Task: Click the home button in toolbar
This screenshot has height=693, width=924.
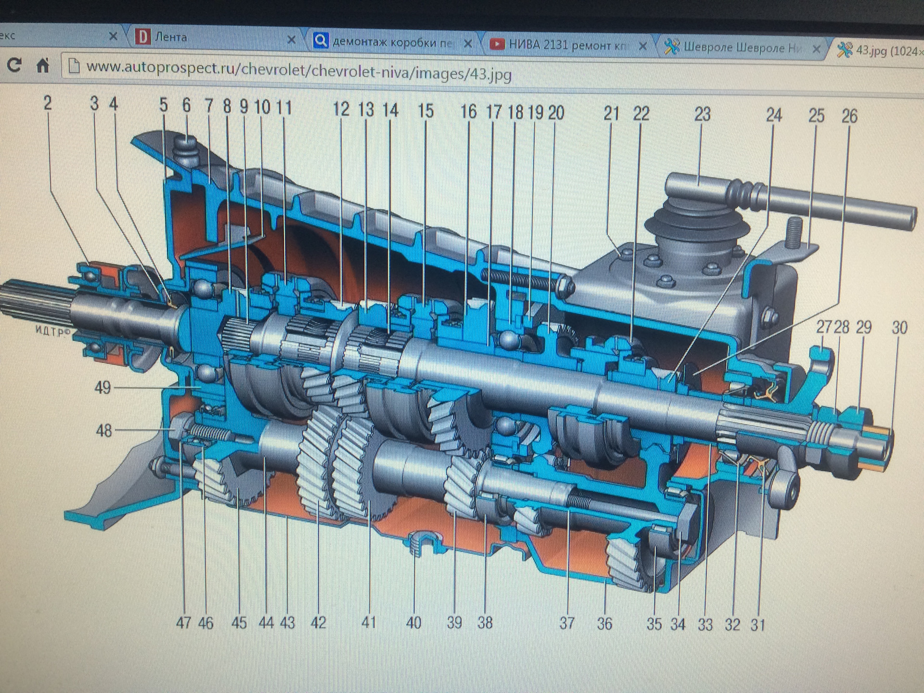Action: 43,65
